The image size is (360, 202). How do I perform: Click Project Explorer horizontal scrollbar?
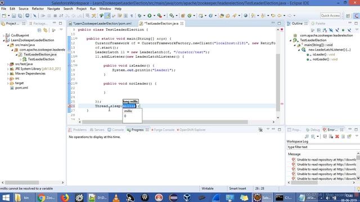pyautogui.click(x=22, y=182)
